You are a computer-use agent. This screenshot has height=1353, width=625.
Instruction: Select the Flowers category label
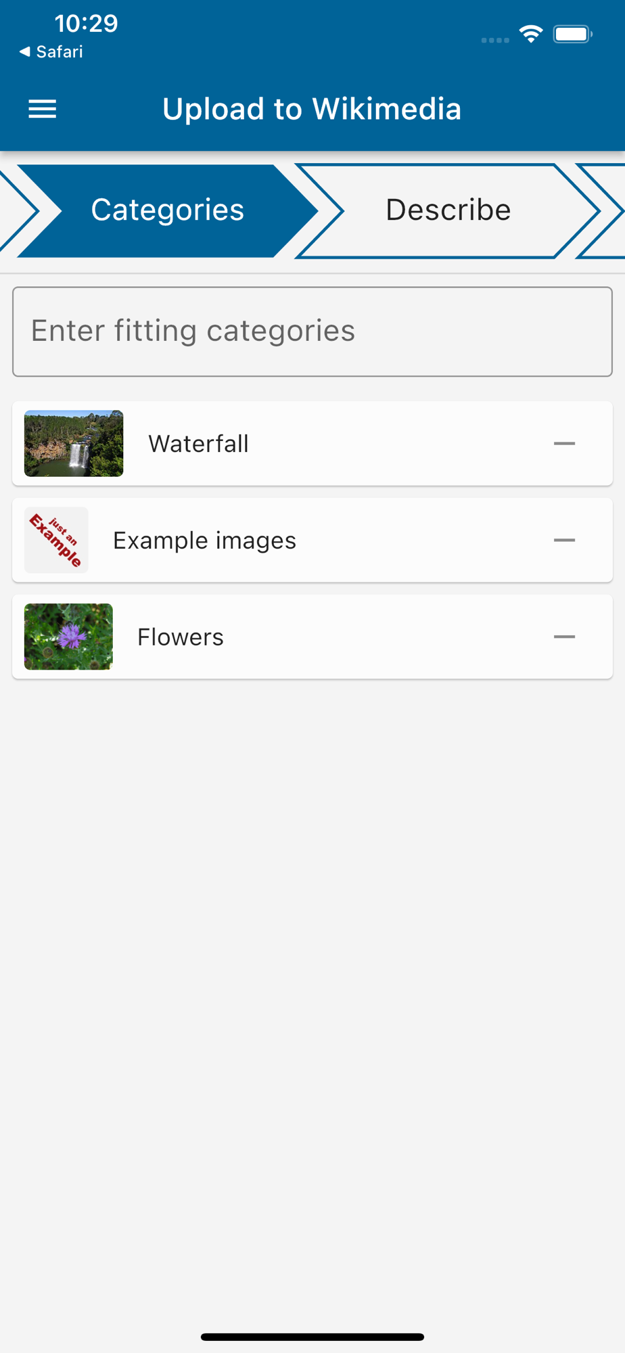181,637
